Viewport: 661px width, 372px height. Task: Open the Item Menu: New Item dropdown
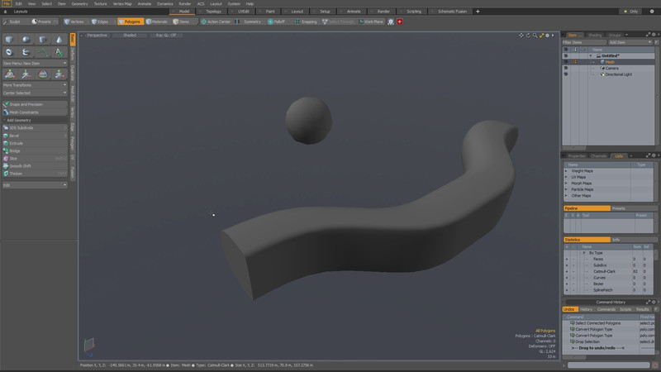tap(35, 64)
